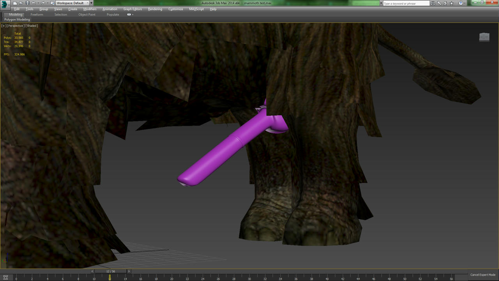Expand the InfoCenter collapse arrow
Viewport: 499px width, 281px height.
381,3
